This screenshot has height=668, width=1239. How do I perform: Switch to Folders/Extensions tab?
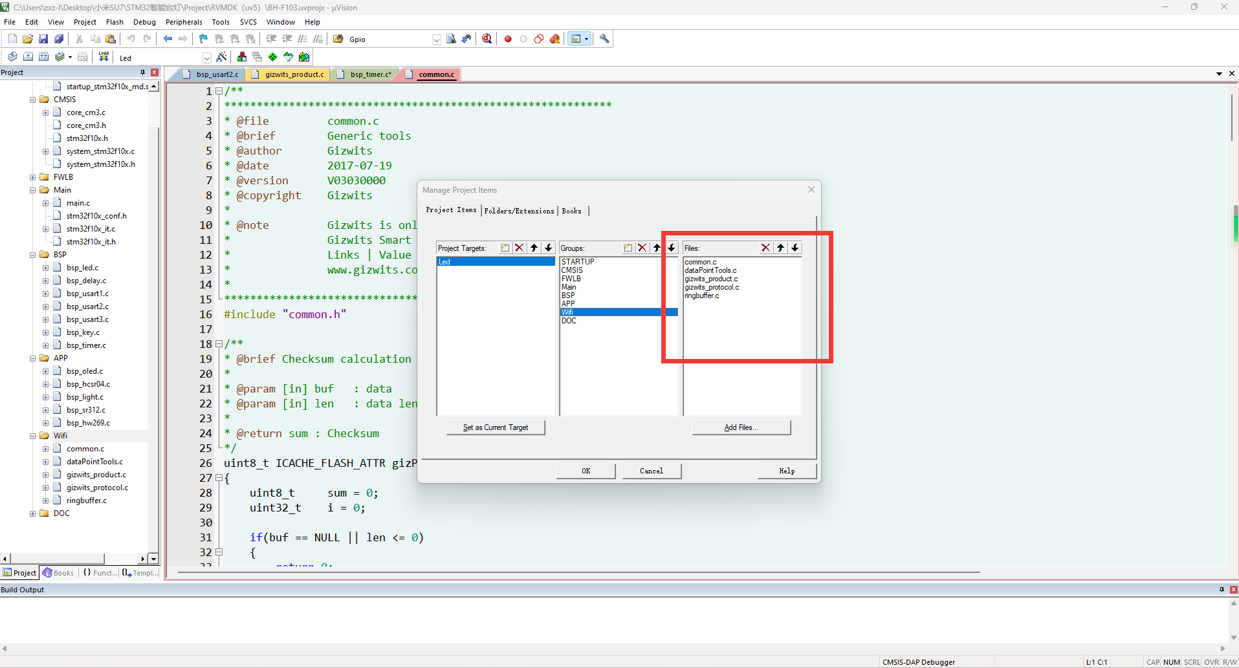(519, 211)
